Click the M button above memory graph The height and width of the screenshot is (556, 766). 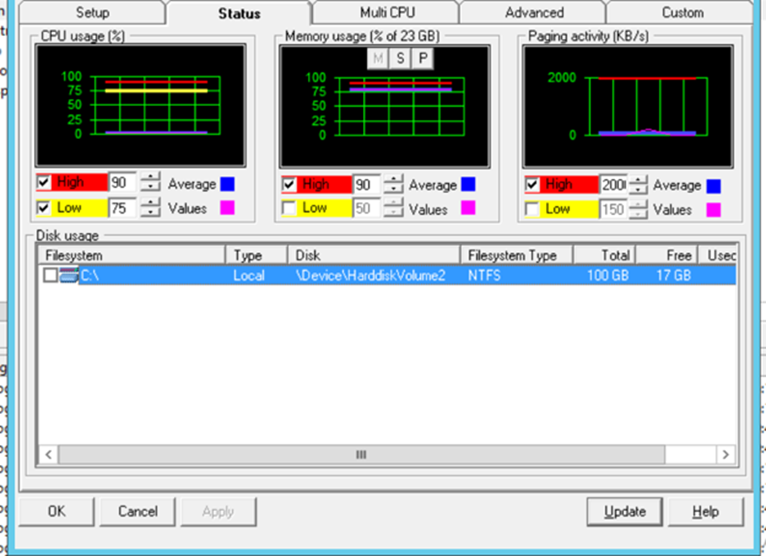379,59
